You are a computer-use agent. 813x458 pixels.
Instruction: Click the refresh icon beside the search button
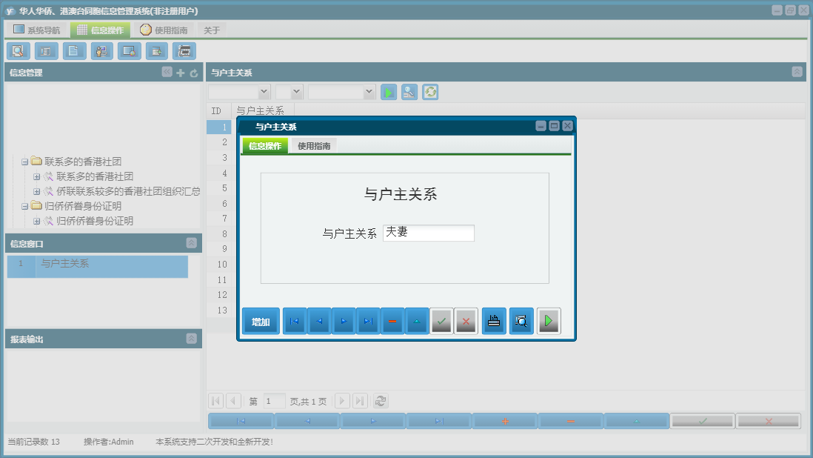tap(430, 92)
